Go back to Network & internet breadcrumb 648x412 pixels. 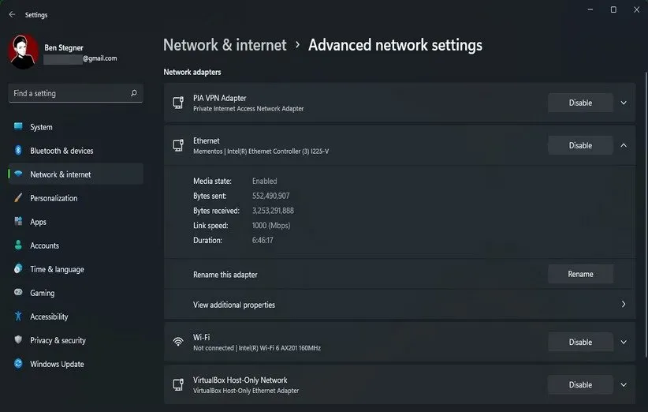225,45
